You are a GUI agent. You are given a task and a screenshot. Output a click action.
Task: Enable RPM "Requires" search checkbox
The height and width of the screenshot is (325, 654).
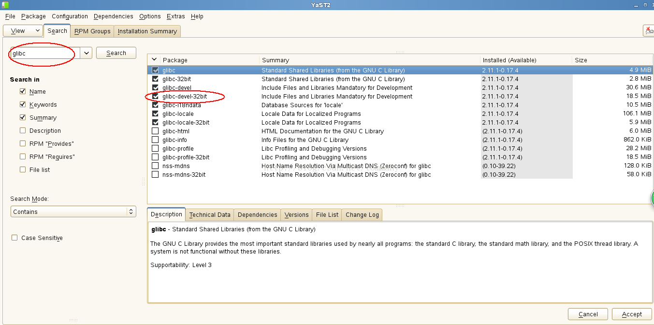pyautogui.click(x=23, y=156)
